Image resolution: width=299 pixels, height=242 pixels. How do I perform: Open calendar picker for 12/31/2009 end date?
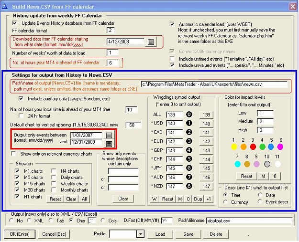[x=109, y=144]
